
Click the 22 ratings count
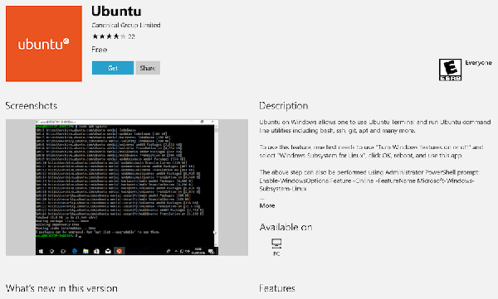point(131,36)
